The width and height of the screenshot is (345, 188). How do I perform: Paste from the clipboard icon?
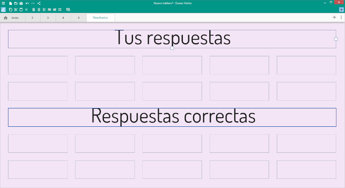[x=21, y=10]
